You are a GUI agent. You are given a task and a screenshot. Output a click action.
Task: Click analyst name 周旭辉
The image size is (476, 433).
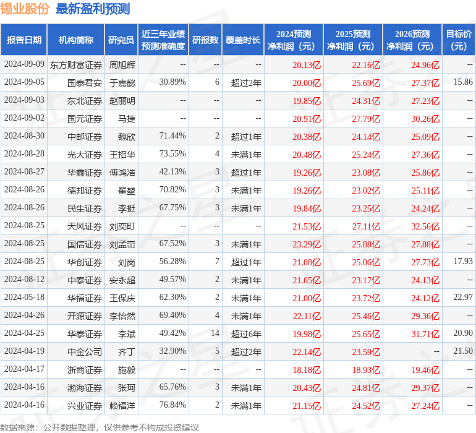pyautogui.click(x=122, y=64)
